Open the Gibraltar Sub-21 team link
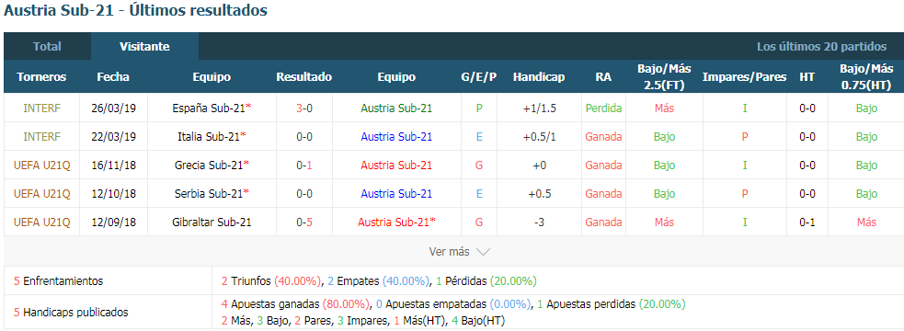This screenshot has height=331, width=904. [212, 223]
